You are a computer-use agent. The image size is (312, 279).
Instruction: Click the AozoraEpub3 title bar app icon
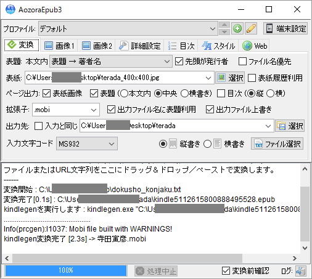pyautogui.click(x=10, y=9)
